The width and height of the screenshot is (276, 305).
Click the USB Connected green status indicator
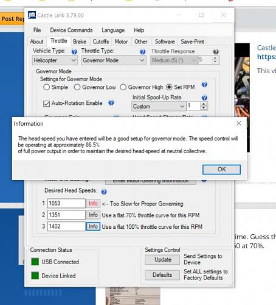pos(35,262)
